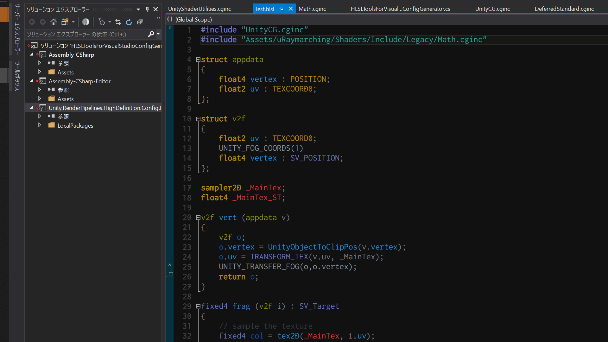The image size is (608, 342).
Task: Select the Sync with Active Document icon
Action: pyautogui.click(x=118, y=22)
